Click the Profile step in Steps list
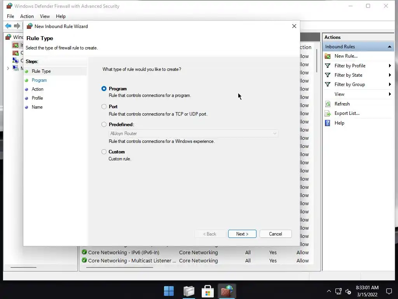Viewport: 398px width, 299px height. [x=37, y=98]
